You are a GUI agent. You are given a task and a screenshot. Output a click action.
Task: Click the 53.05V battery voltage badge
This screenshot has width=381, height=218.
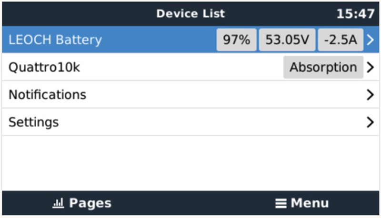click(287, 40)
